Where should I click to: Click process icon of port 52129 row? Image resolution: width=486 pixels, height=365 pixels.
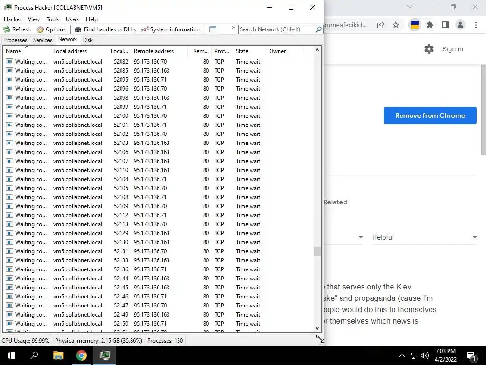click(x=9, y=233)
